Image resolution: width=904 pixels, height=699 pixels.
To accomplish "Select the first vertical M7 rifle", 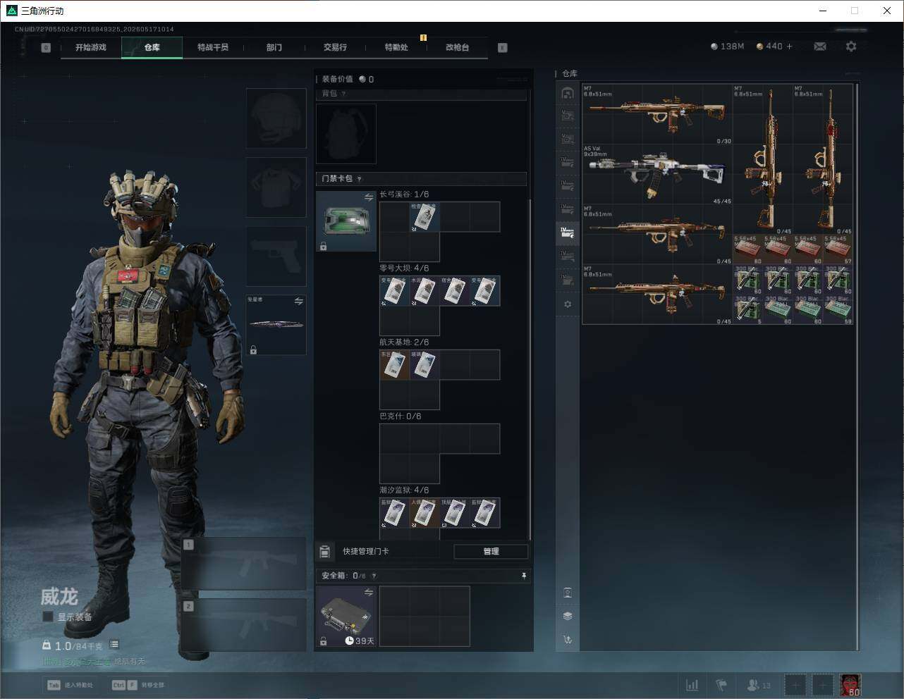I will (763, 159).
